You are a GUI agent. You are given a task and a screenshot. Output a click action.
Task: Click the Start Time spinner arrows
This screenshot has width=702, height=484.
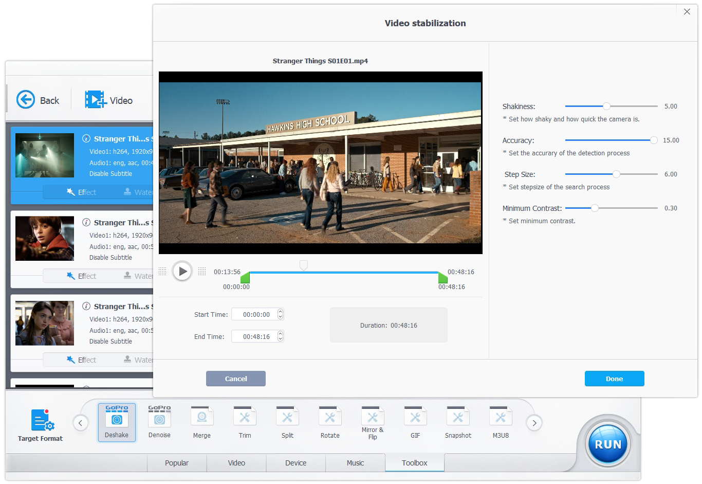(280, 314)
